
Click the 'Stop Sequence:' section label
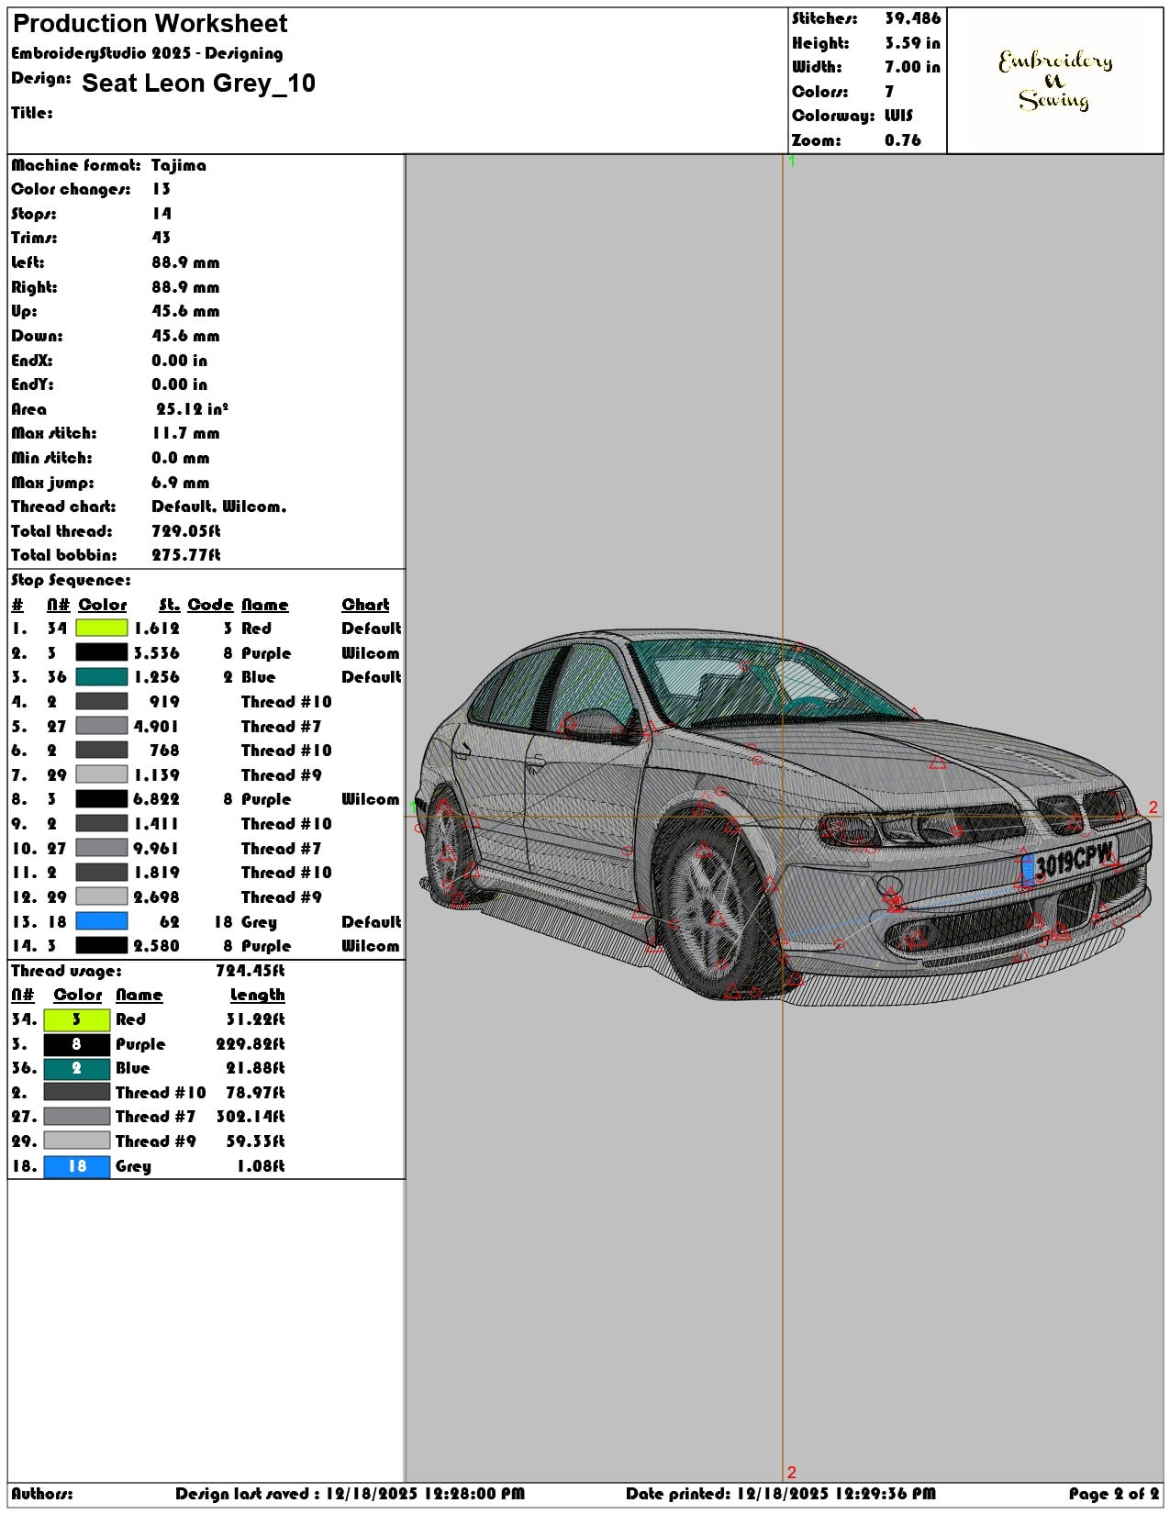click(71, 580)
